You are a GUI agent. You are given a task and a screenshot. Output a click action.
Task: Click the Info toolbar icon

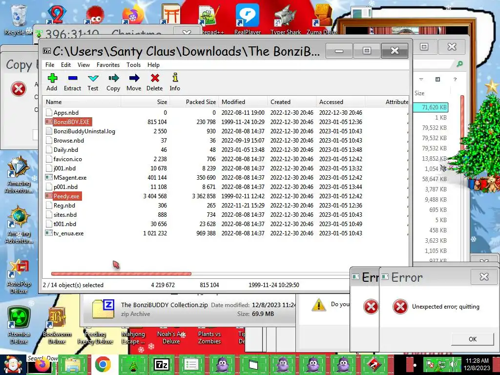tap(175, 82)
